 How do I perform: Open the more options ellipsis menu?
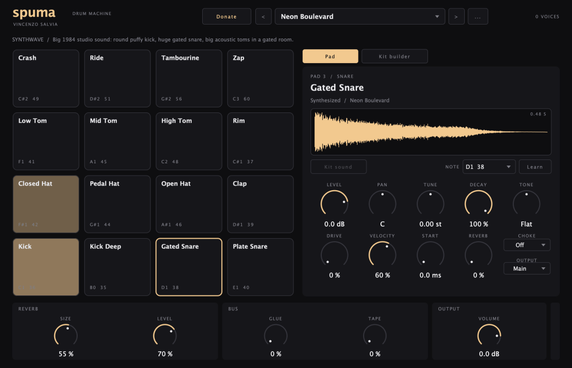[x=478, y=16]
